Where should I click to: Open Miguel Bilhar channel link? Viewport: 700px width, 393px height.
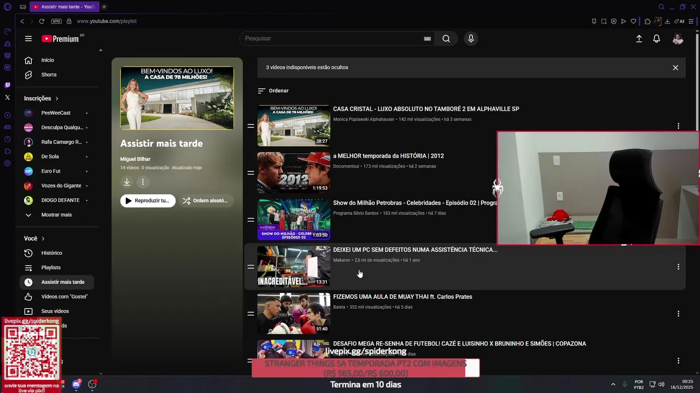[135, 159]
